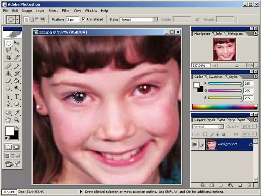Open the Opacity slider arrow

[254, 126]
